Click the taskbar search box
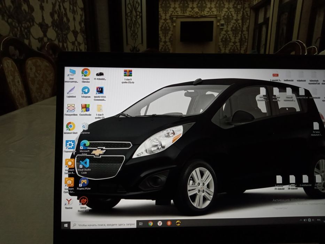This screenshot has width=325, height=244. point(103,225)
